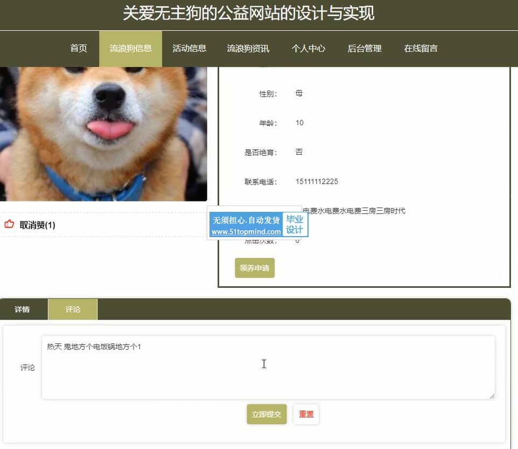Click the 领养申请 adoption button
Viewport: 518px width, 449px height.
coord(255,268)
